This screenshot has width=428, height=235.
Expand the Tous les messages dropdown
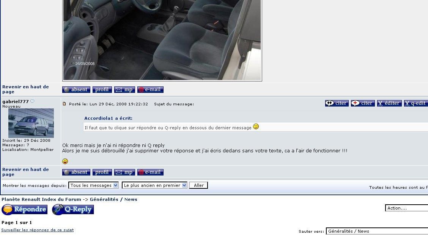tap(94, 185)
